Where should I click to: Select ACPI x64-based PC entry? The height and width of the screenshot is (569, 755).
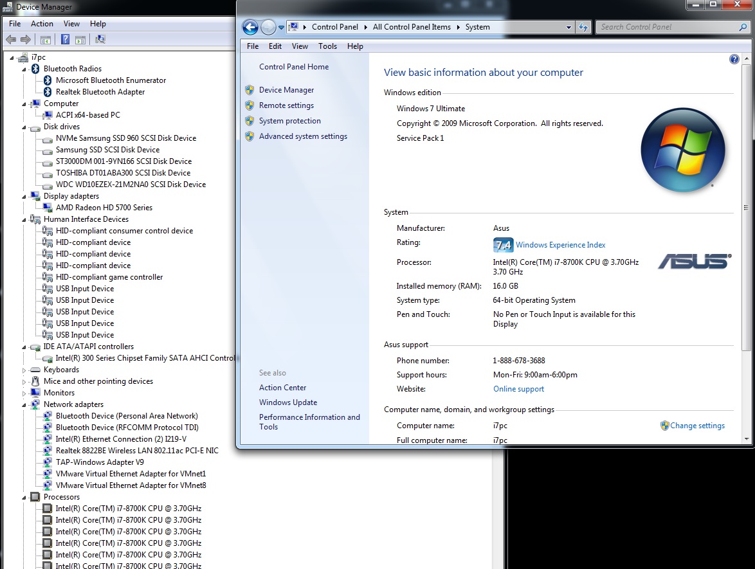88,115
